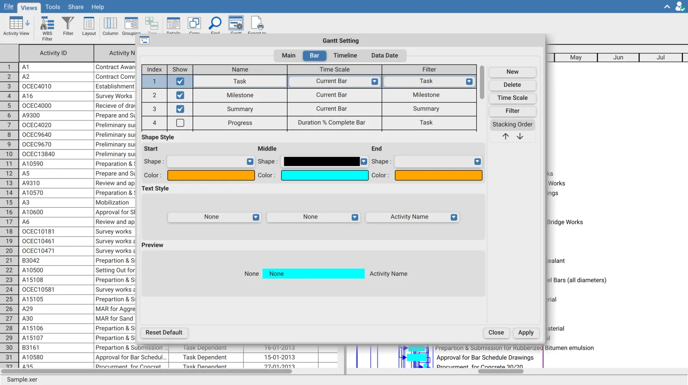This screenshot has height=385, width=688.
Task: Move bar down in stacking order
Action: tap(520, 136)
